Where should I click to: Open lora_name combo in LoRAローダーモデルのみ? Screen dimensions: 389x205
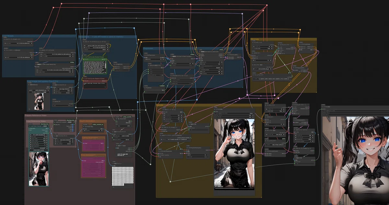click(57, 54)
